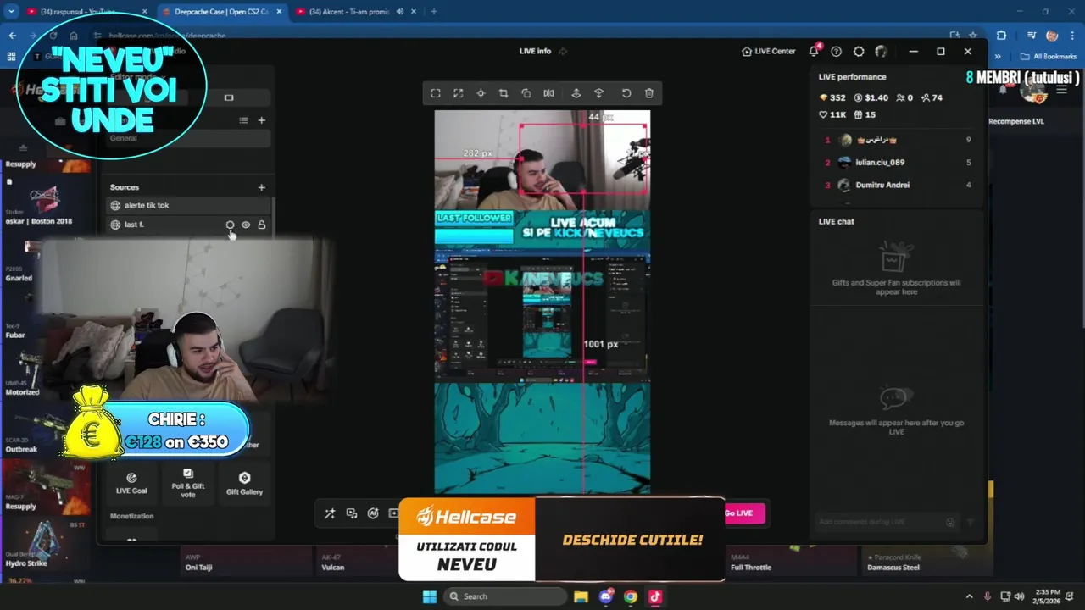
Task: Click the fit-to-screen icon in canvas toolbar
Action: click(436, 93)
